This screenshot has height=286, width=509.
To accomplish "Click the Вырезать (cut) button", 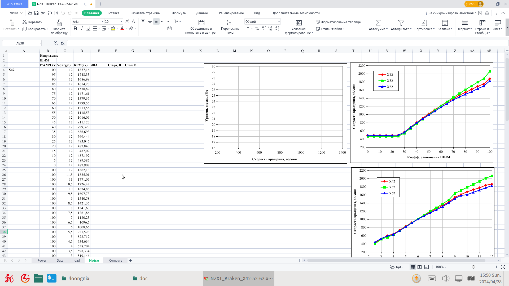I will click(x=32, y=22).
